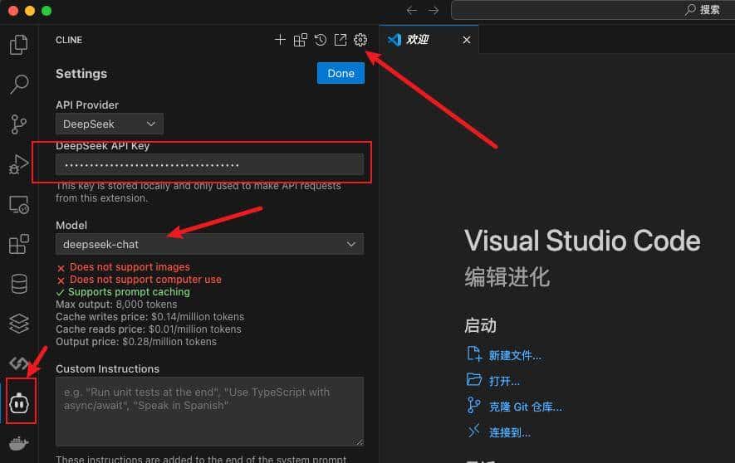Screen dimensions: 735x463
Task: Click the 启动 section heading
Action: [480, 325]
